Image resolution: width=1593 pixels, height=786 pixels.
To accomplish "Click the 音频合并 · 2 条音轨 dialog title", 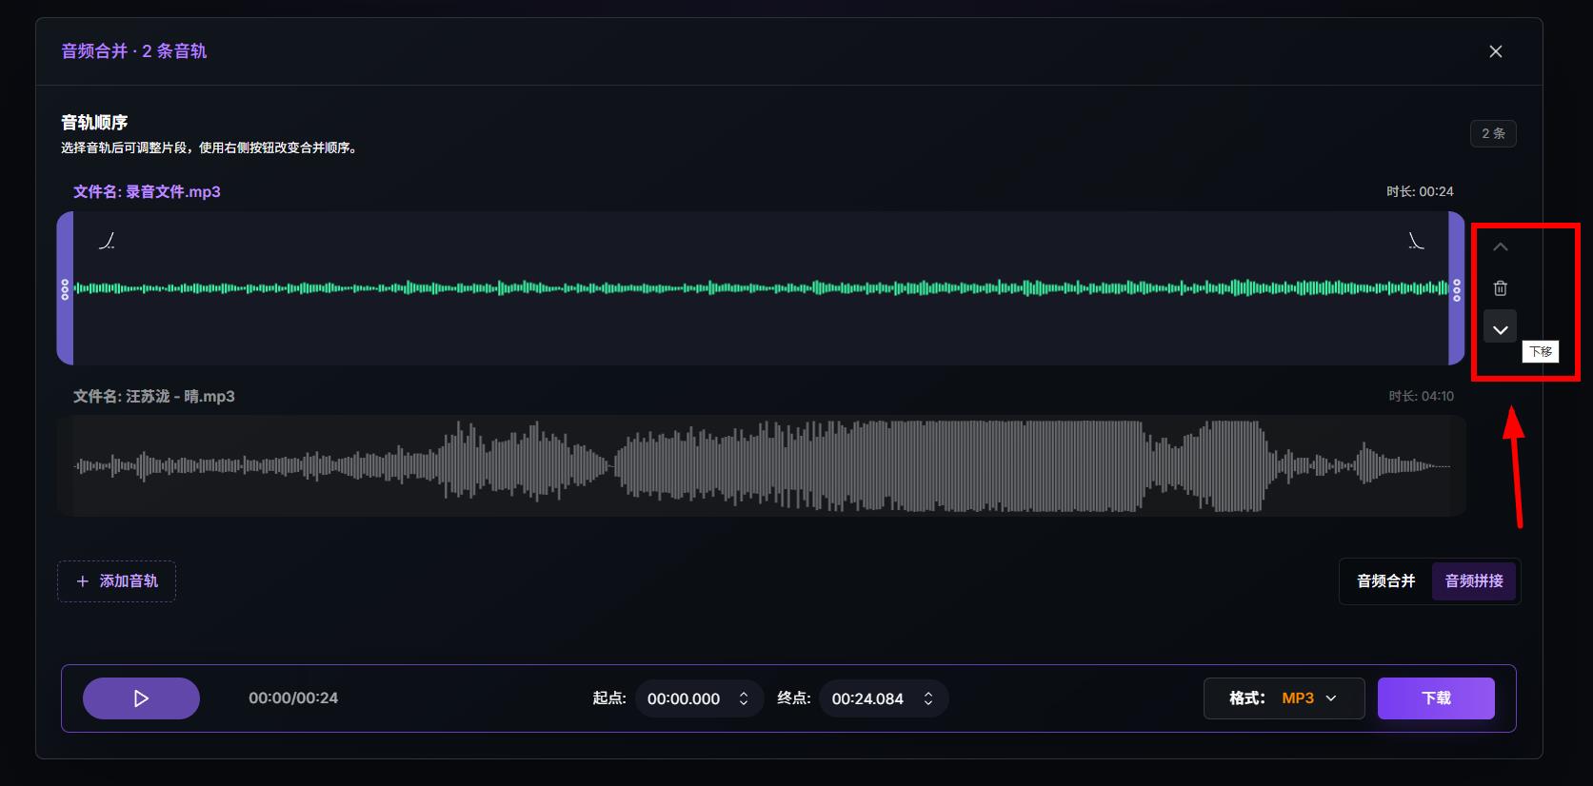I will (134, 51).
